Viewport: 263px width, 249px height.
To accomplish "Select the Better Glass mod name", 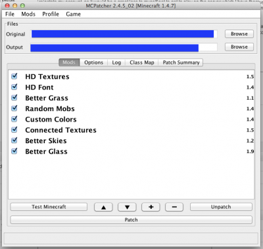I will click(46, 151).
